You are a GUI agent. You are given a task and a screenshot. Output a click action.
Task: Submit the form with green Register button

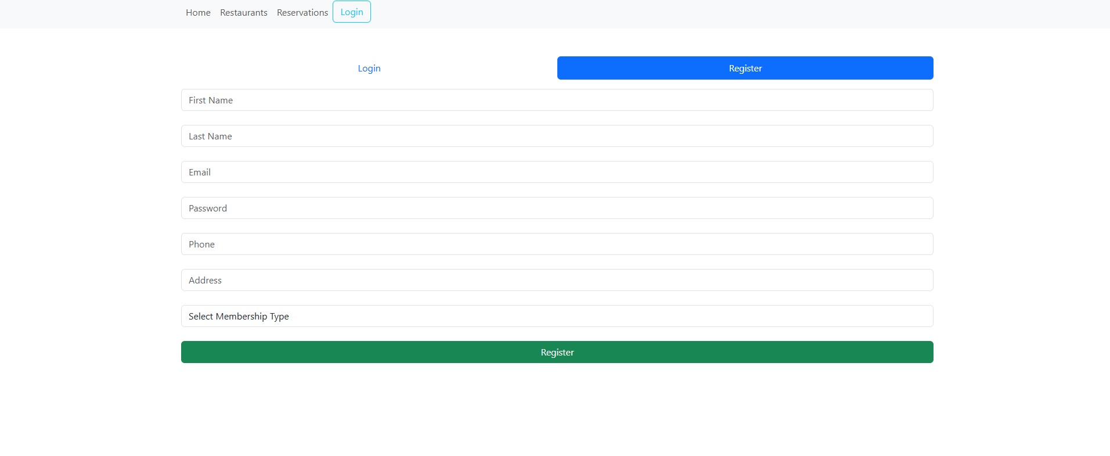(x=557, y=352)
